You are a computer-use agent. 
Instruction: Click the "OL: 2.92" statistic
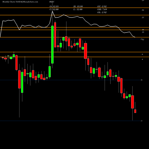(102, 12)
